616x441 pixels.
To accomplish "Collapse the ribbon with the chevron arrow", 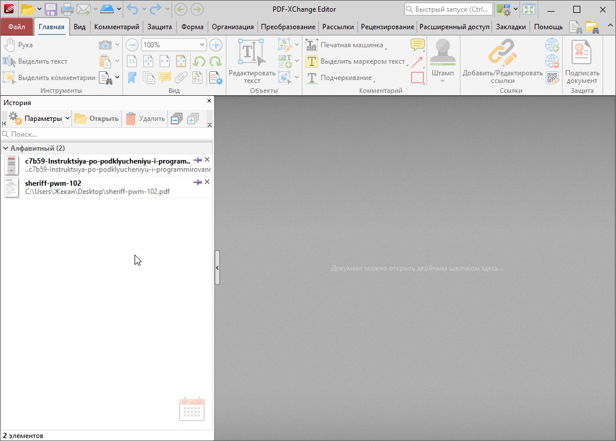I will [x=610, y=26].
